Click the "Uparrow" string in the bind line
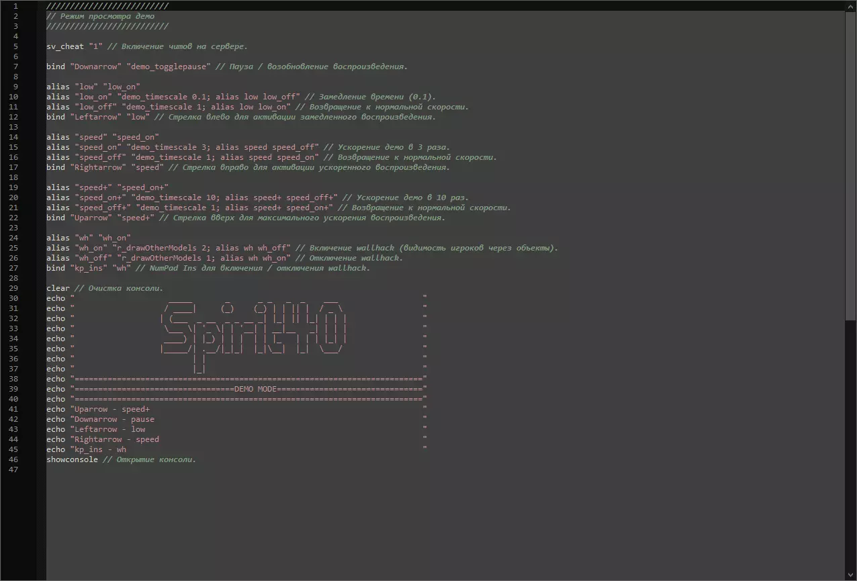 (x=91, y=218)
